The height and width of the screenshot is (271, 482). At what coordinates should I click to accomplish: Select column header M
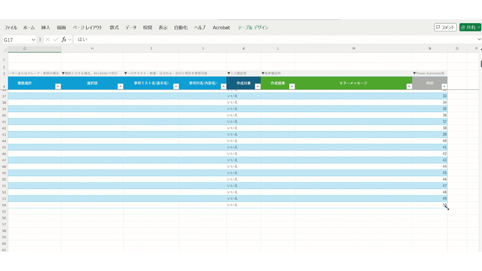(x=354, y=49)
